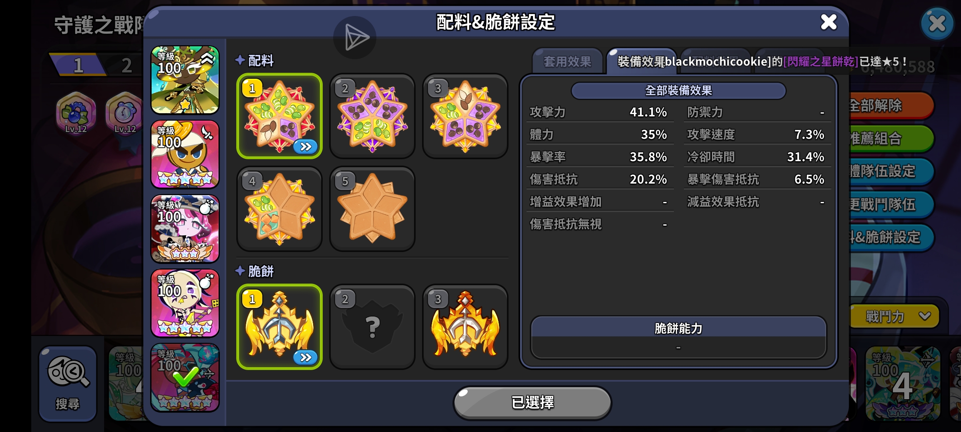Tap blue arrow on beascuit slot 1
961x432 pixels.
click(306, 357)
